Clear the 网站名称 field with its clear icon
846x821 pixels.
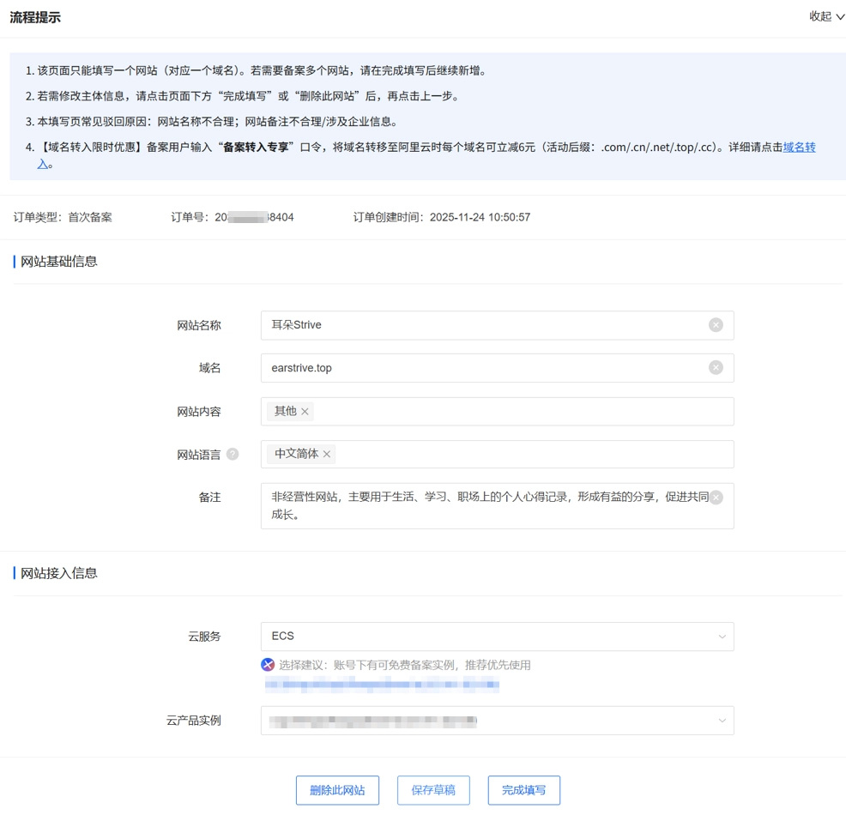pyautogui.click(x=716, y=325)
